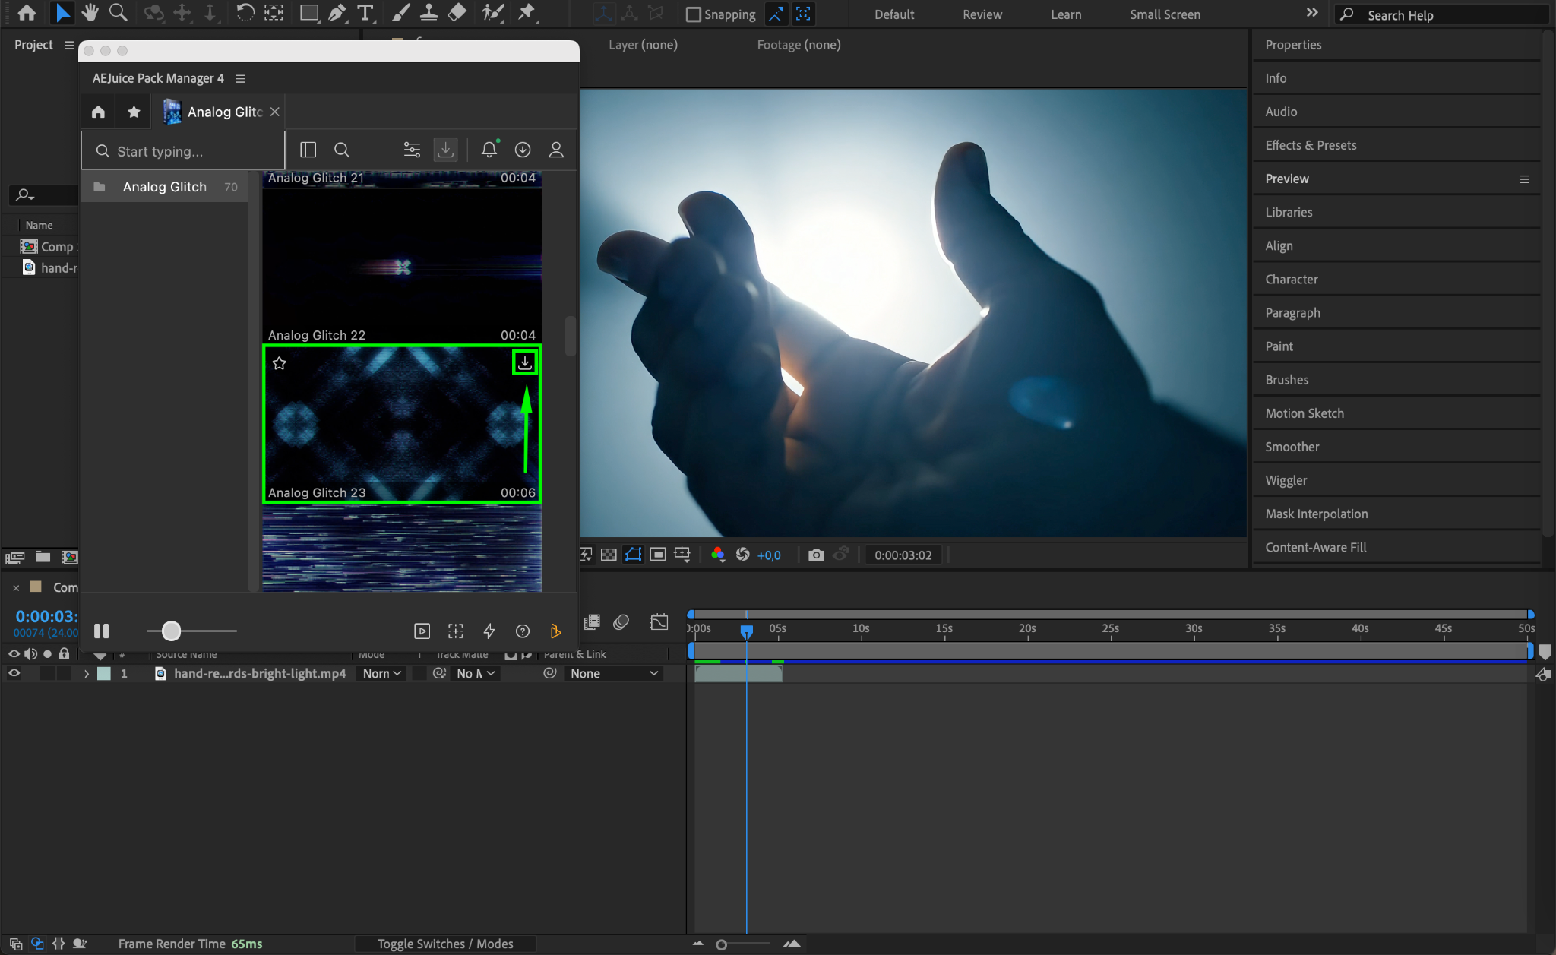The image size is (1556, 955).
Task: Expand layer 1 properties chevron
Action: click(87, 673)
